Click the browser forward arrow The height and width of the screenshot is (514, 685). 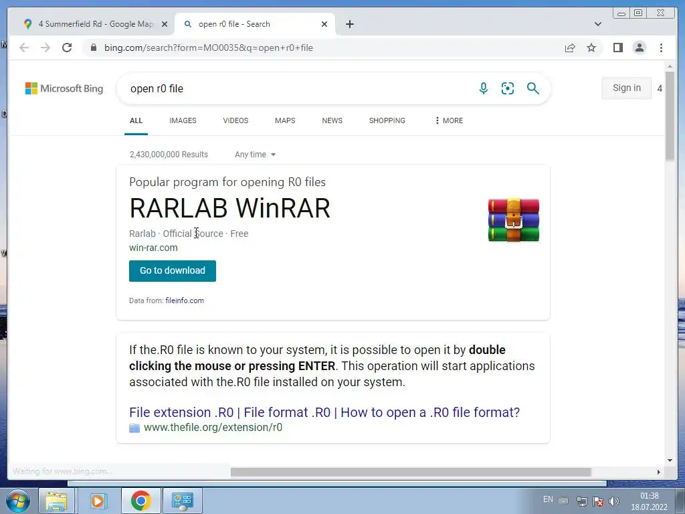click(x=45, y=48)
